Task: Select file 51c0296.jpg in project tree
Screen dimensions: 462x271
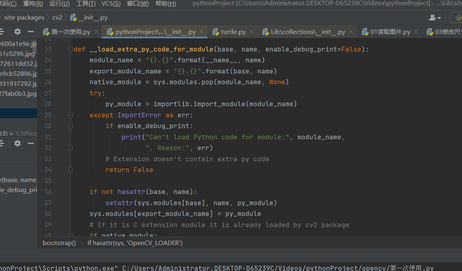Action: click(17, 54)
